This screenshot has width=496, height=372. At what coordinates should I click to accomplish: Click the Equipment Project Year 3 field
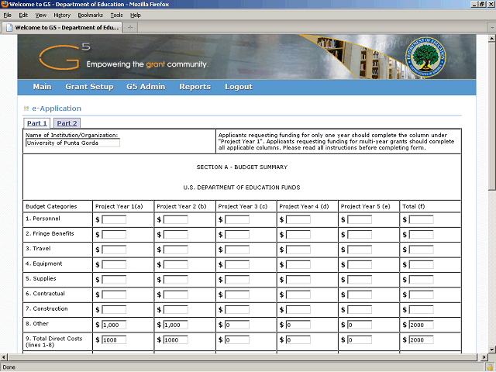coord(237,265)
